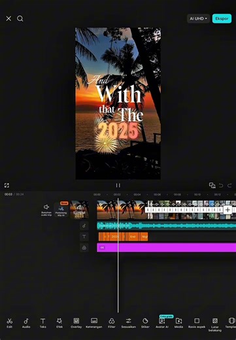Tap the Sampul cover thumbnail
236x340 pixels.
pos(79,210)
